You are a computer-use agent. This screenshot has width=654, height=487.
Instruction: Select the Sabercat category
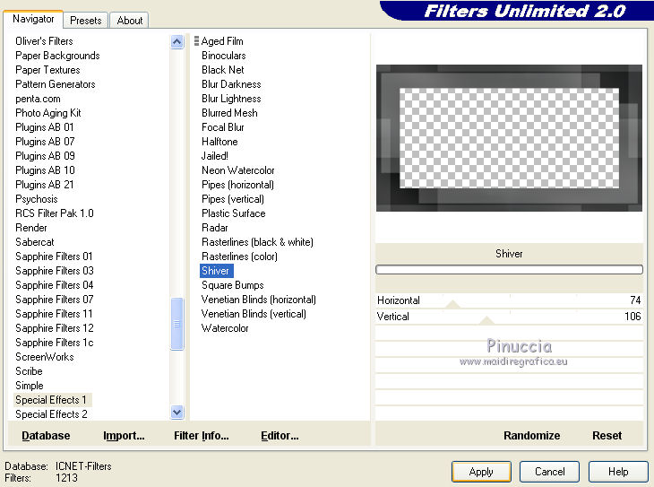click(35, 242)
